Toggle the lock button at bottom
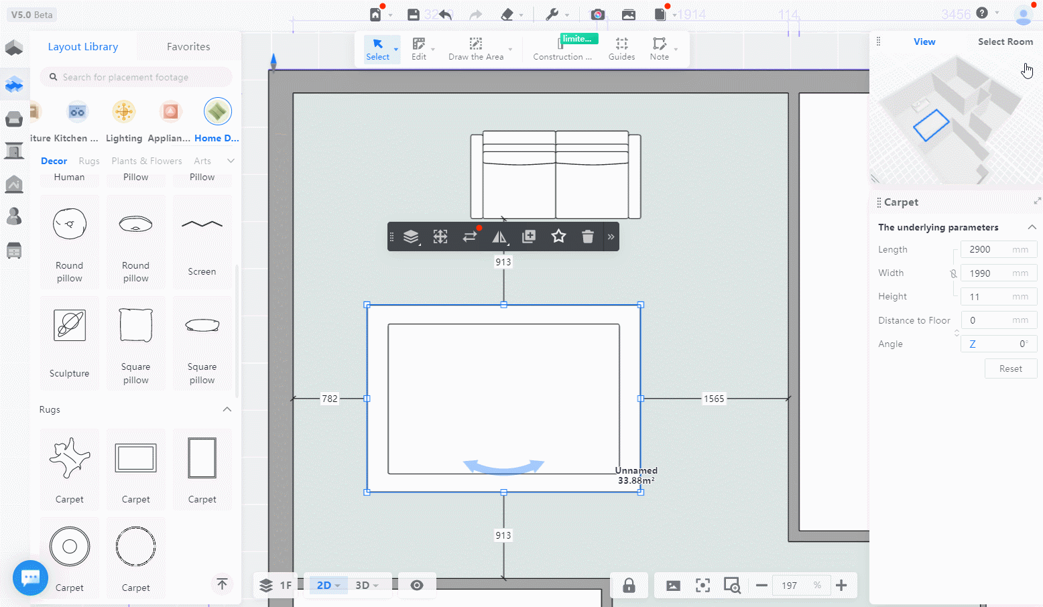 pos(629,586)
